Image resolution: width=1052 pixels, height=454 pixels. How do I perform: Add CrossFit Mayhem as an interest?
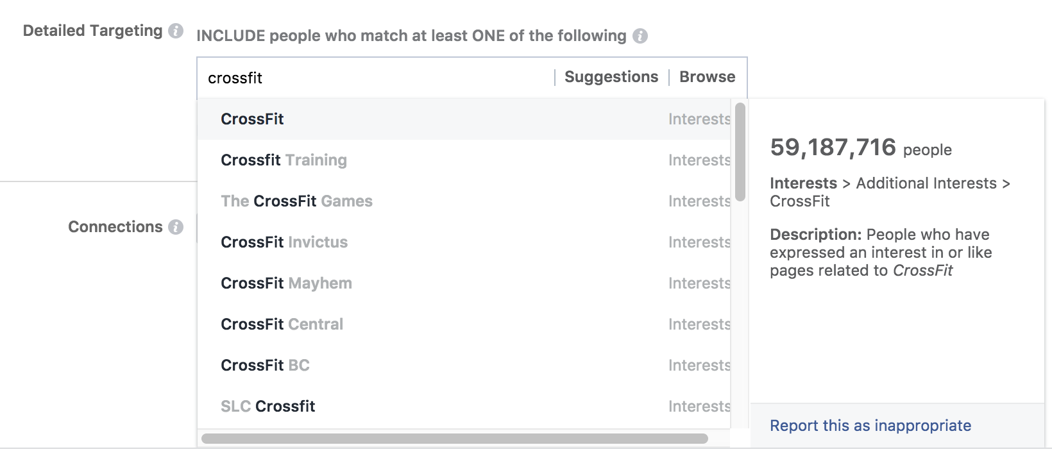[286, 283]
